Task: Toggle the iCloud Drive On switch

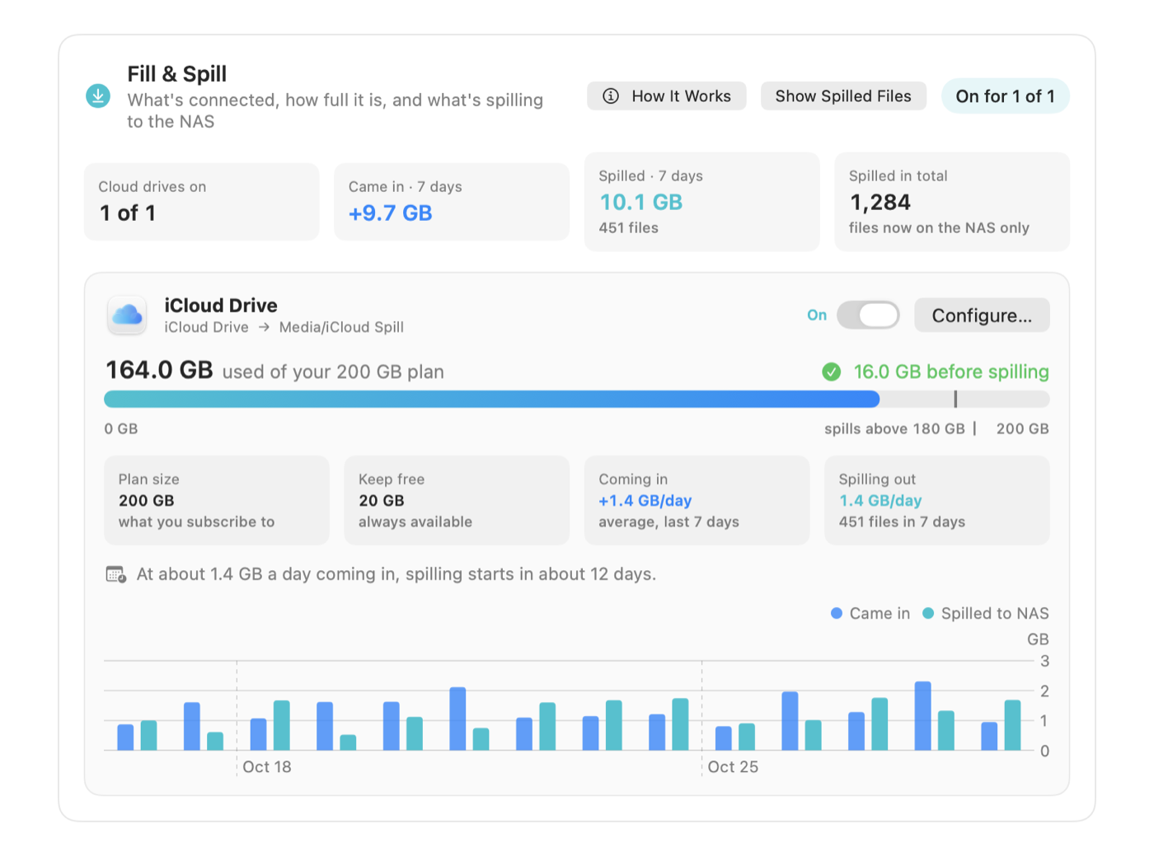Action: [x=868, y=315]
